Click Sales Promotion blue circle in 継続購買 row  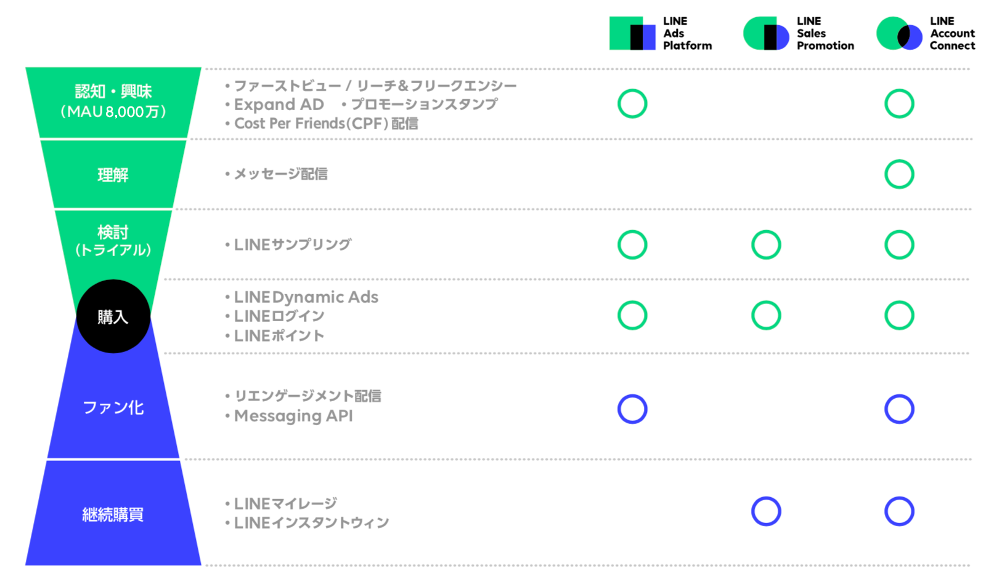click(766, 511)
